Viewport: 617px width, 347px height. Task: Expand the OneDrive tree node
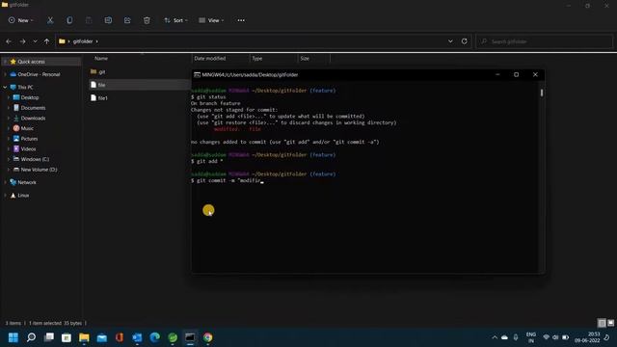[x=5, y=74]
